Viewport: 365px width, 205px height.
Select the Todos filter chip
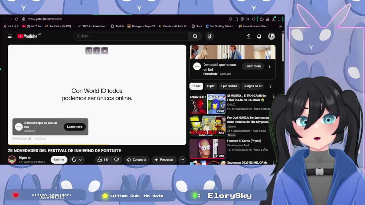[x=196, y=86]
